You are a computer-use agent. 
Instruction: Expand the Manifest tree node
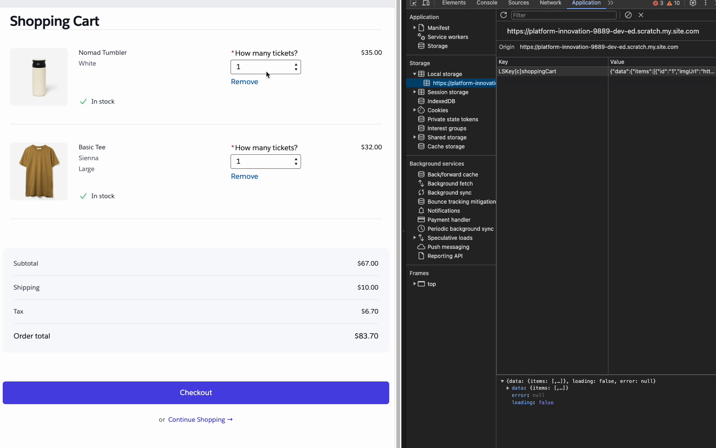pos(415,28)
